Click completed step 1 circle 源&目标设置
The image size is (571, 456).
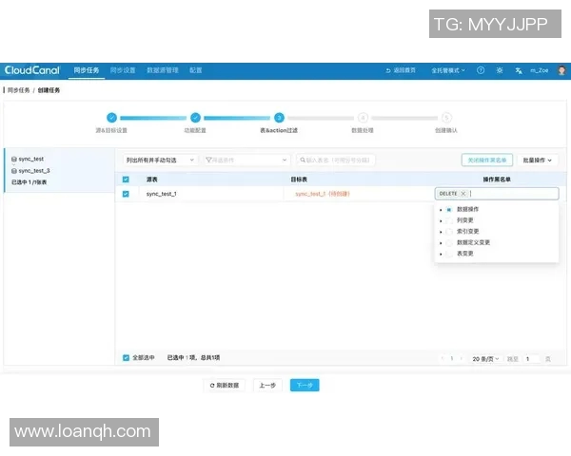[x=111, y=118]
